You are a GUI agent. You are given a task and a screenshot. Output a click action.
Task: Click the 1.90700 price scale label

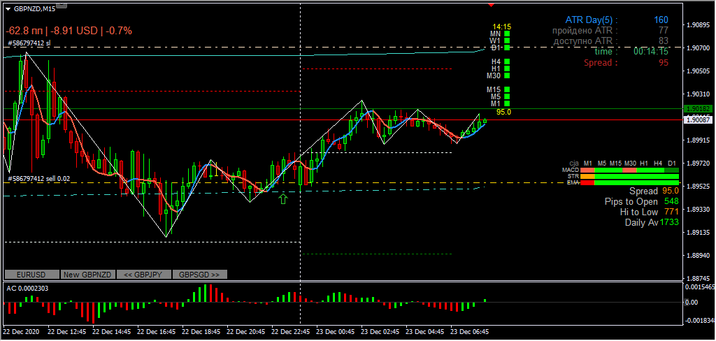coord(699,48)
